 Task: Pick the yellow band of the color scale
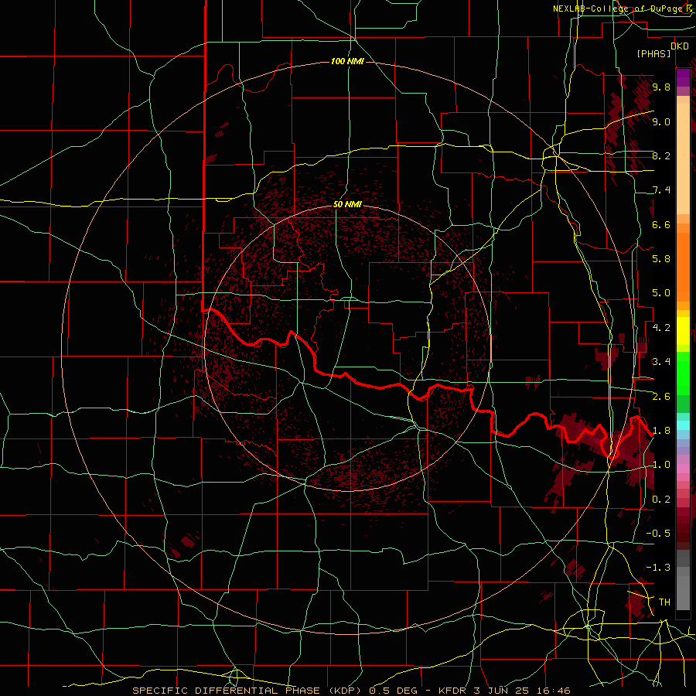[x=683, y=331]
